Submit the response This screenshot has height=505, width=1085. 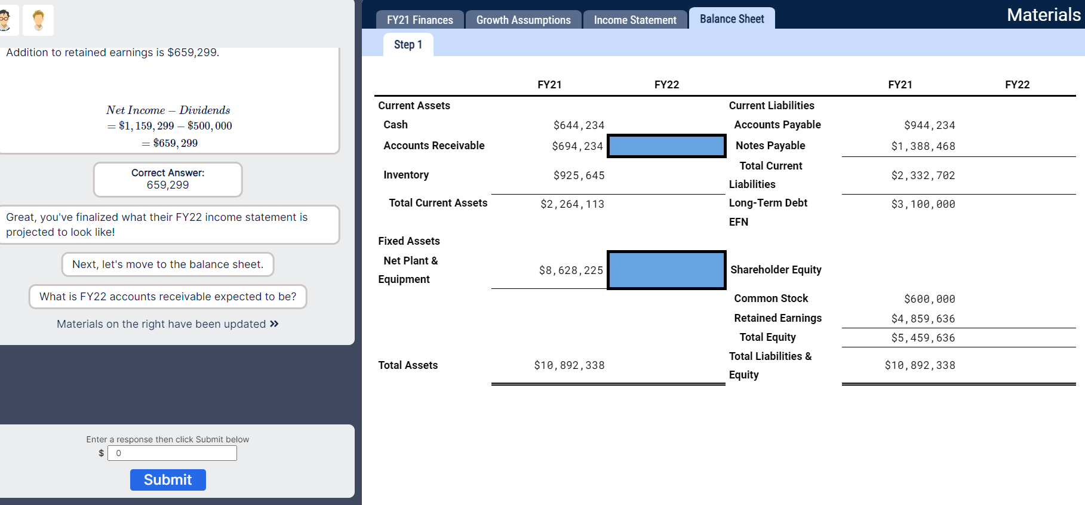tap(168, 480)
